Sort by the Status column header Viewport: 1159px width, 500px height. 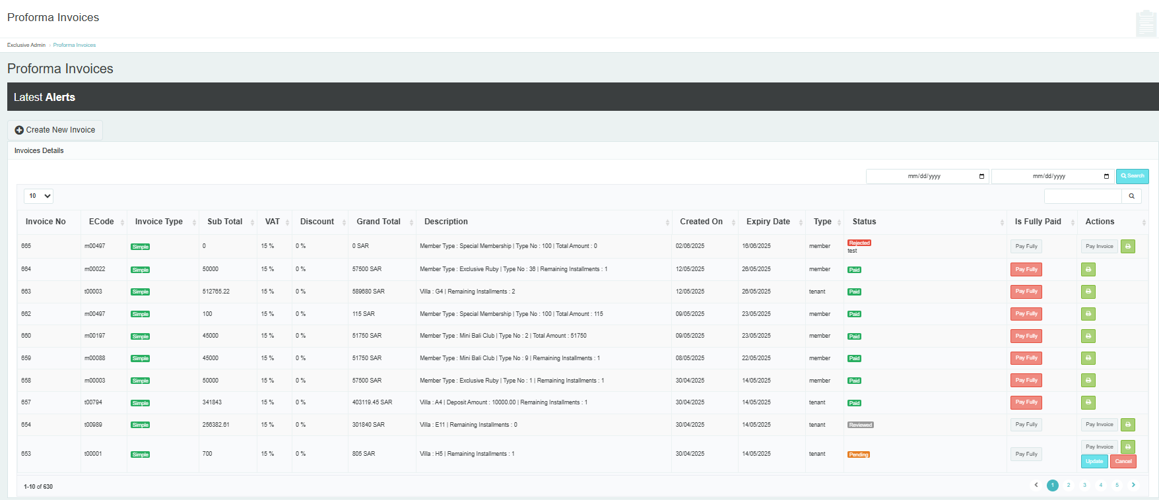click(x=864, y=222)
